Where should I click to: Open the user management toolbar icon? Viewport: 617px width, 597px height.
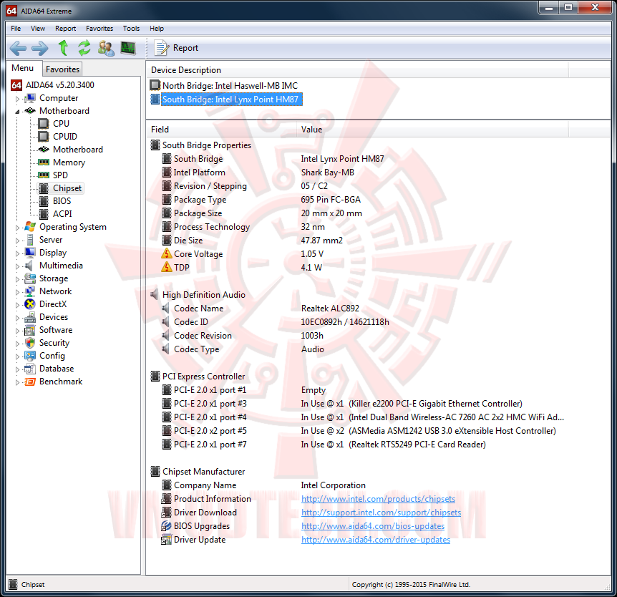point(106,48)
